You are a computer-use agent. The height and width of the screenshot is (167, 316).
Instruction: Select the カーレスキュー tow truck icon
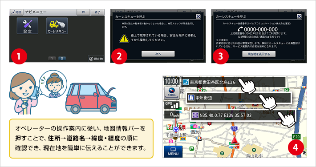click(x=57, y=26)
